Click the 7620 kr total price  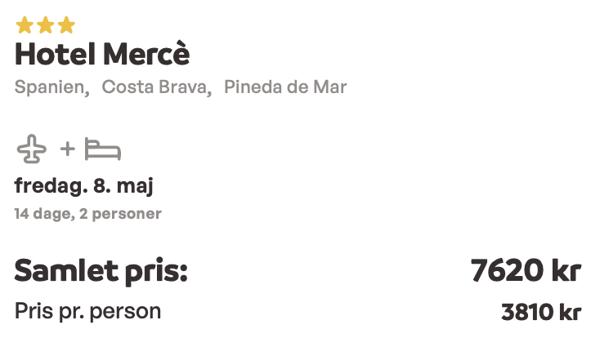[x=526, y=270]
